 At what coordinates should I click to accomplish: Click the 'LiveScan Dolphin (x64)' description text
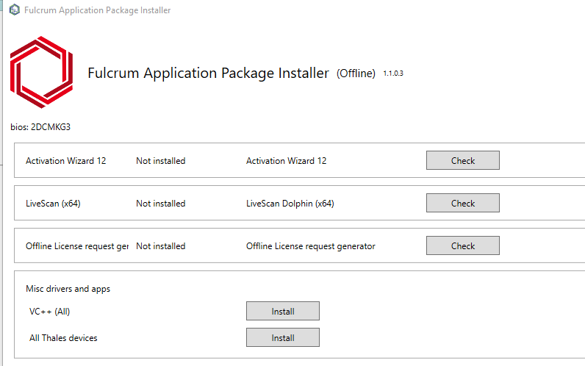click(x=290, y=204)
